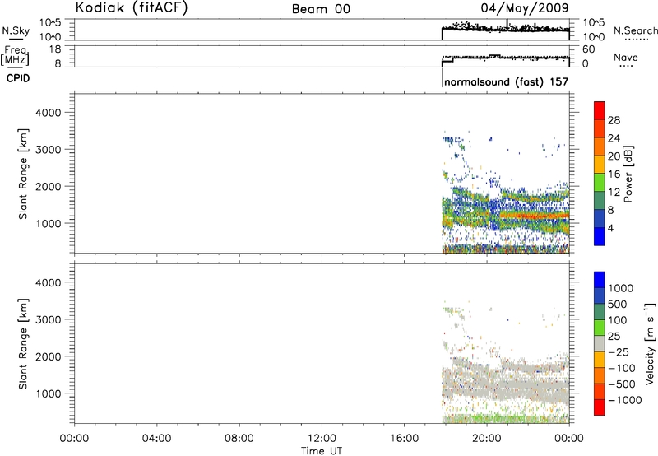
Task: Click the 'Velocity [m s-1]' color bar title
Action: coord(650,343)
